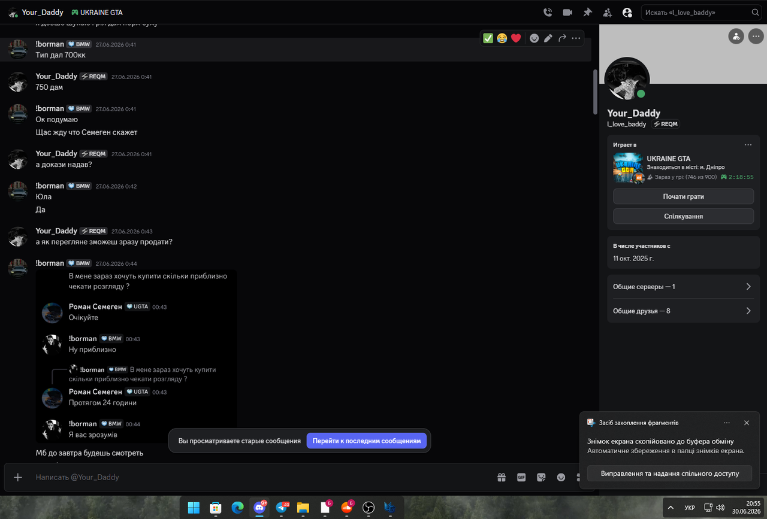Open the UKRAINE GTA game thumbnail
Viewport: 767px width, 519px height.
628,168
